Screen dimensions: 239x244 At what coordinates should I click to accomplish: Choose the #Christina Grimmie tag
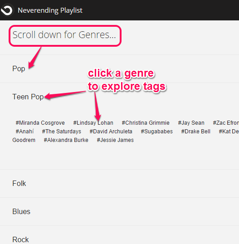(x=146, y=123)
